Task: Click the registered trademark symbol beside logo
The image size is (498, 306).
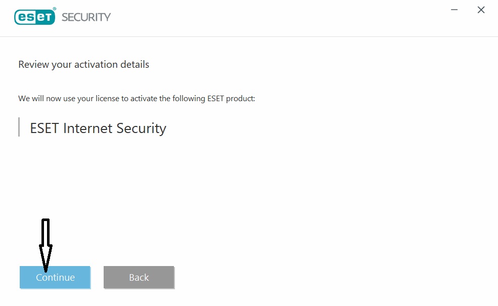Action: point(54,9)
